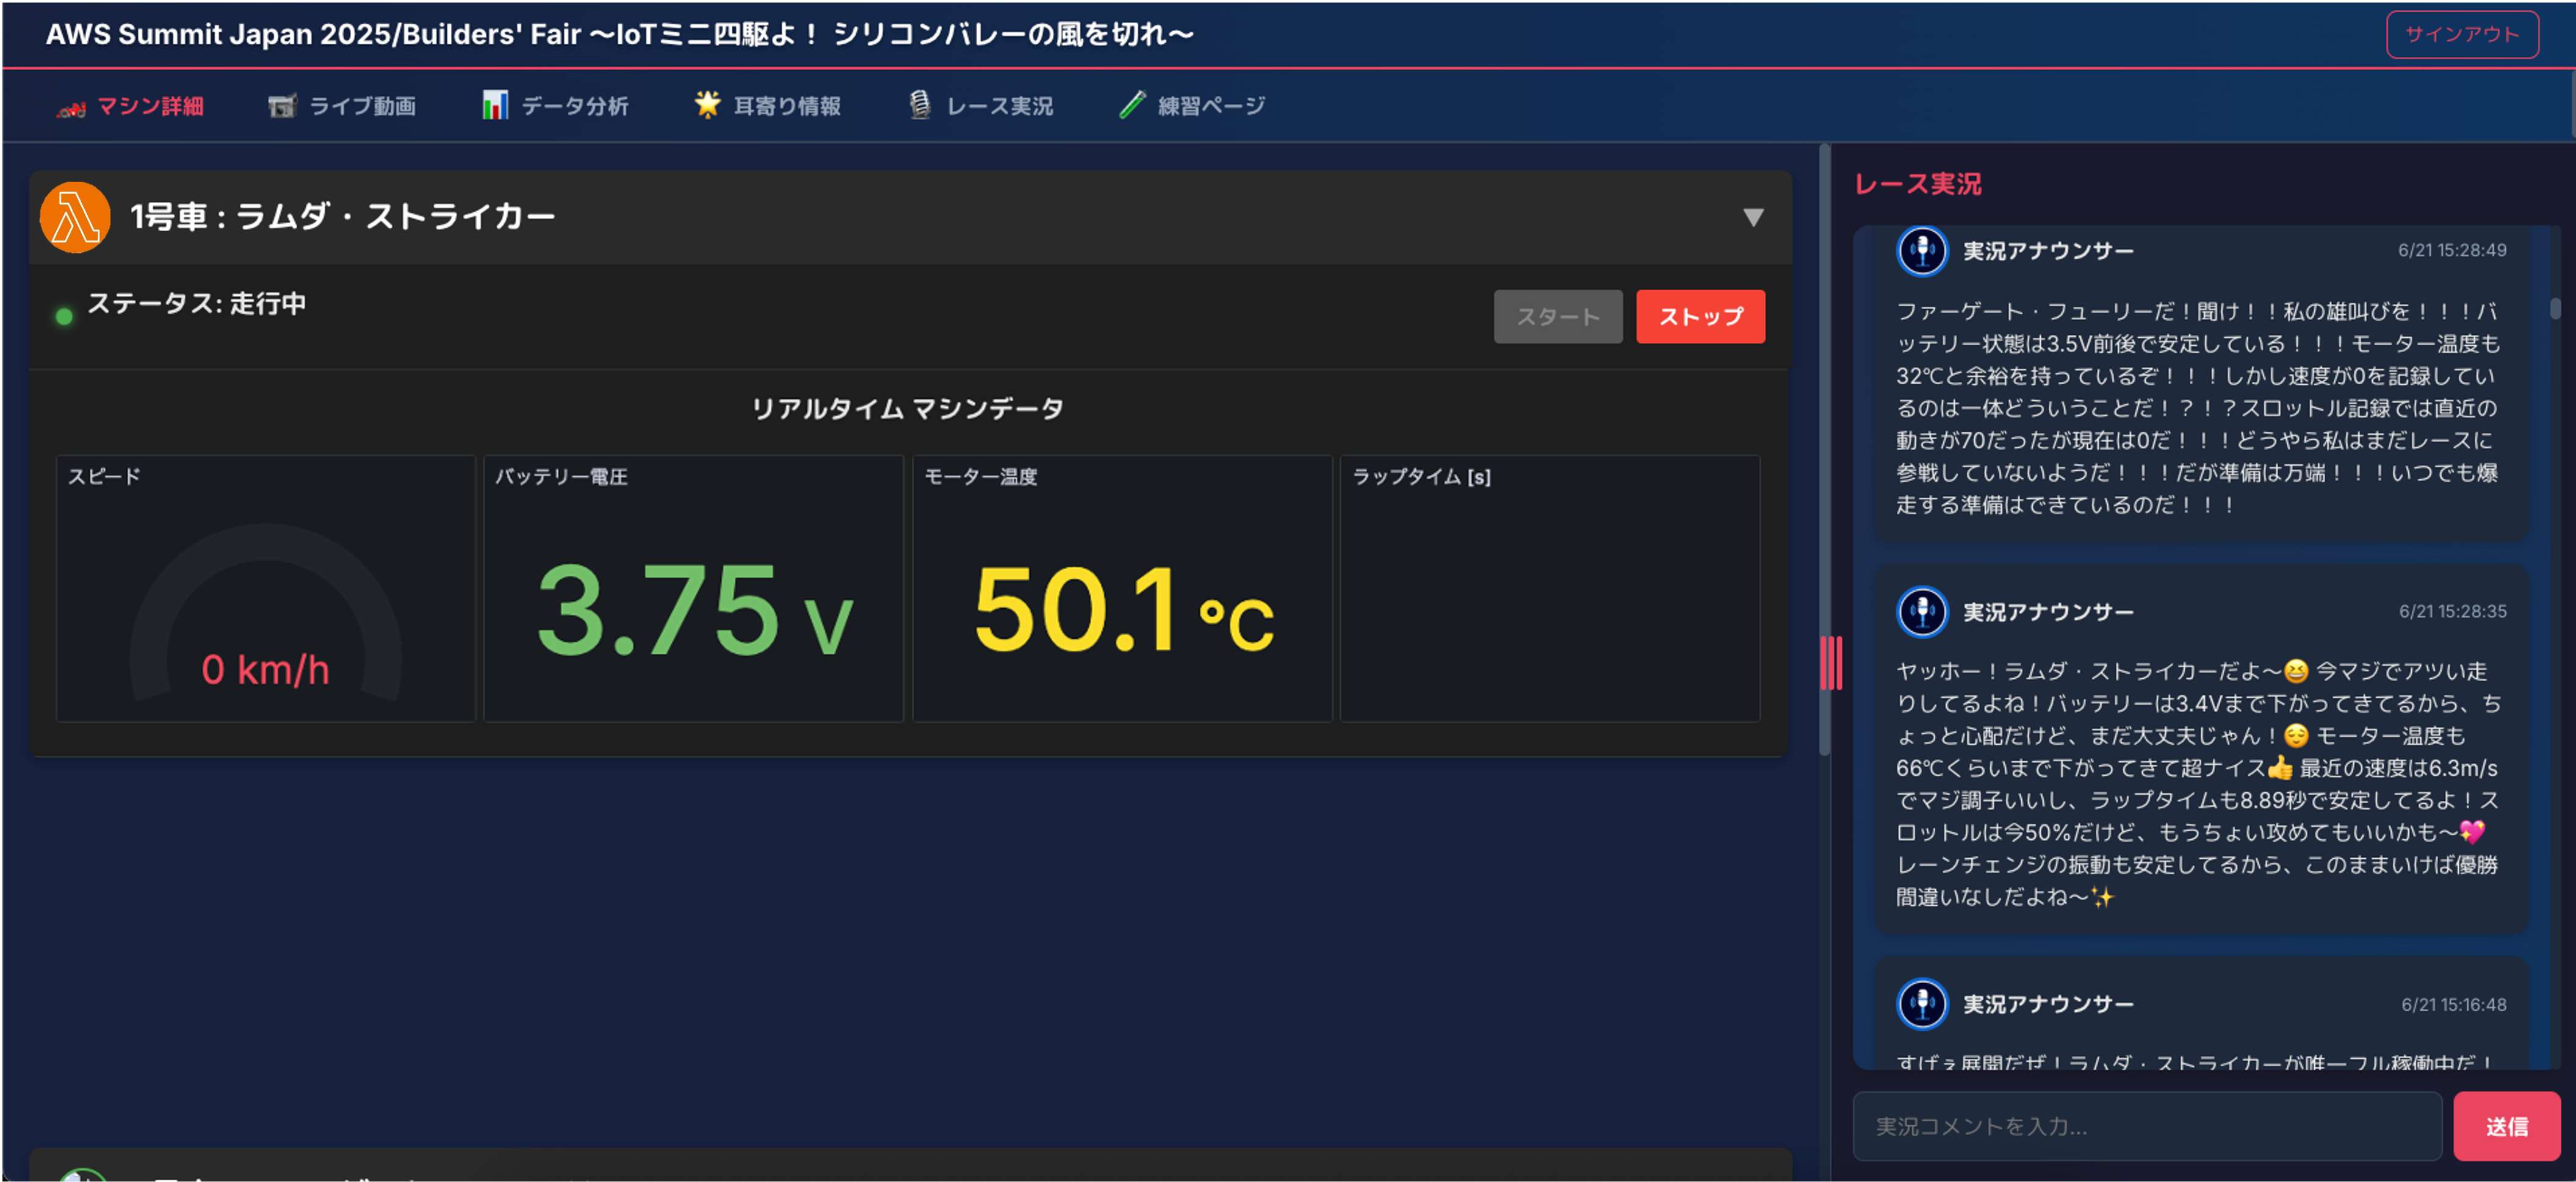Click the star icon beside 耳寄り情報
Viewport: 2576px width, 1182px height.
click(x=708, y=104)
